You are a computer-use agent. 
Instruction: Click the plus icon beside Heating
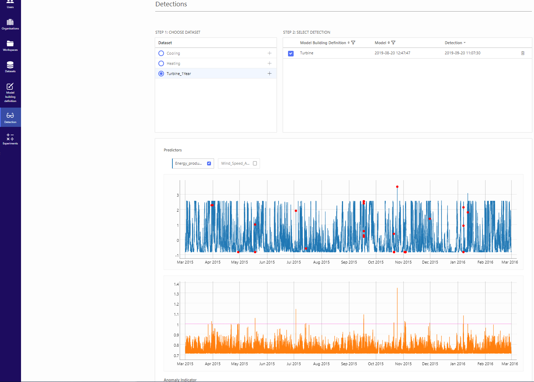point(269,63)
